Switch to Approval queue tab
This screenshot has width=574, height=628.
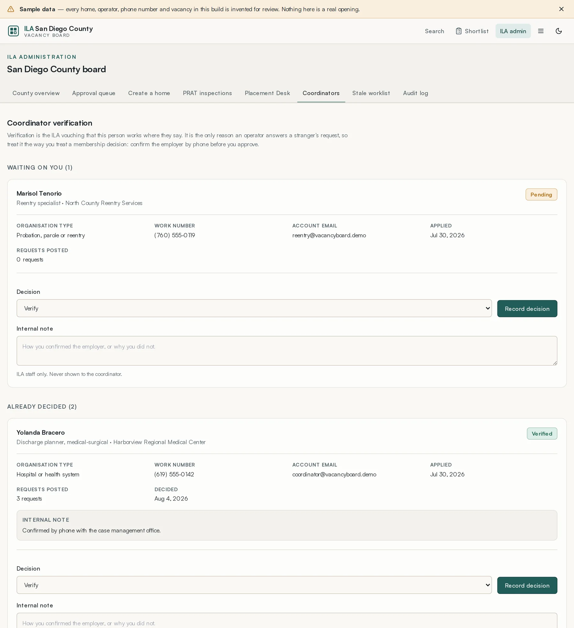point(94,93)
